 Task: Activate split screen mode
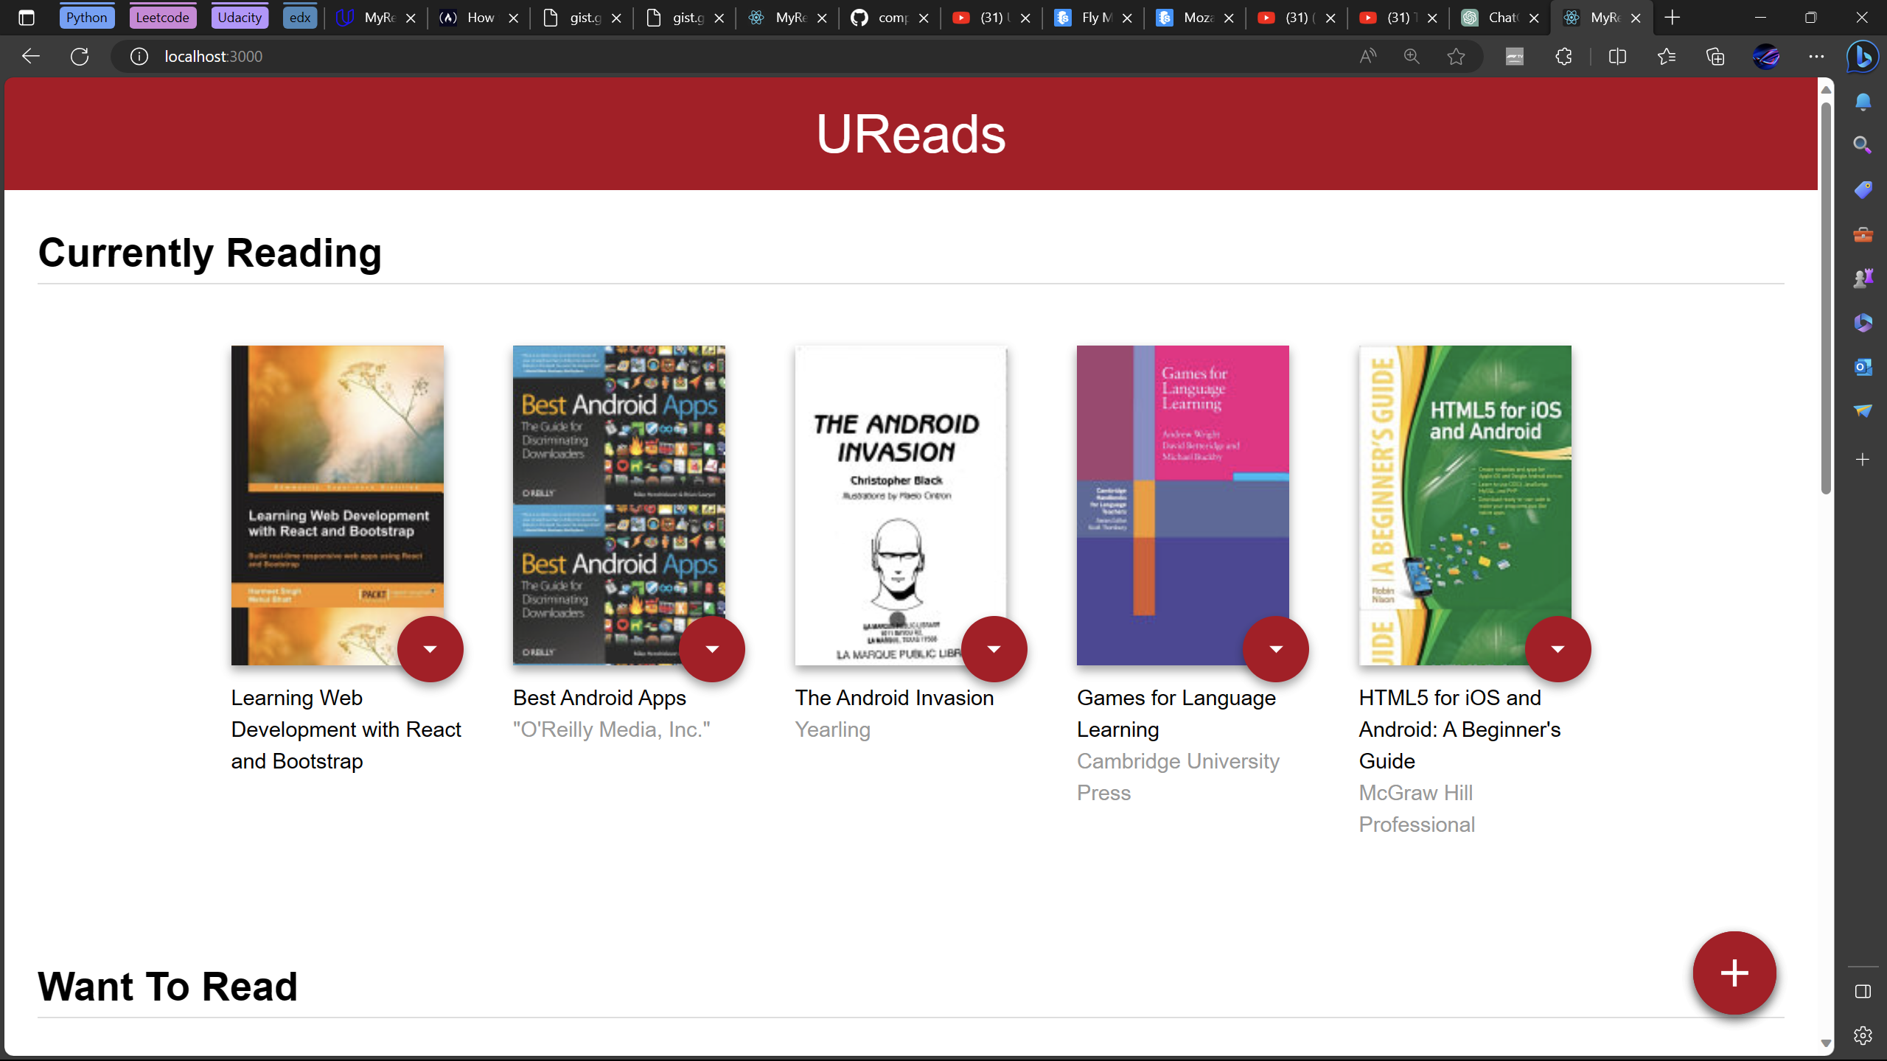coord(1617,56)
